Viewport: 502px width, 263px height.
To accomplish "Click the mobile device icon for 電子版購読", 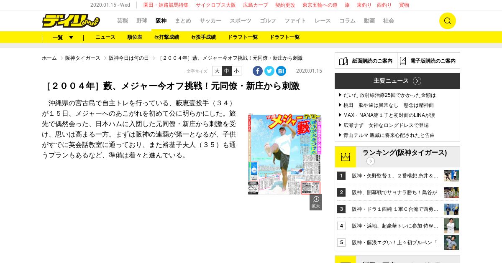I will coord(403,61).
